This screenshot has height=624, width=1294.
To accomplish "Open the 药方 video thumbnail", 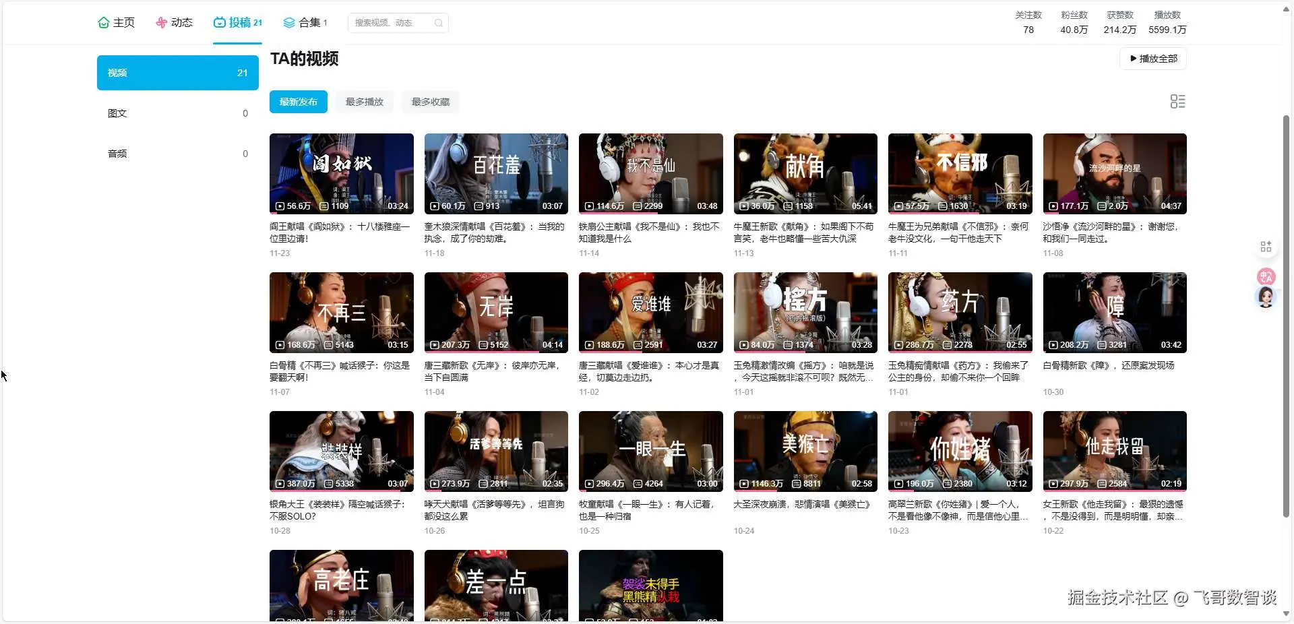I will (x=960, y=313).
